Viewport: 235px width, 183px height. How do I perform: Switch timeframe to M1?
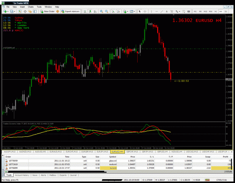point(195,11)
